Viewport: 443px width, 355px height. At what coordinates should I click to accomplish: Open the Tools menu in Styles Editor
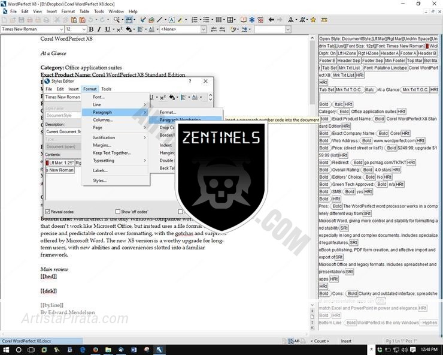(106, 89)
